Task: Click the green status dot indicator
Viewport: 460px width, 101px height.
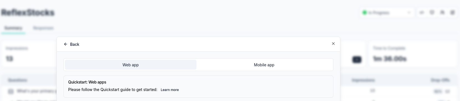Action: 365,12
